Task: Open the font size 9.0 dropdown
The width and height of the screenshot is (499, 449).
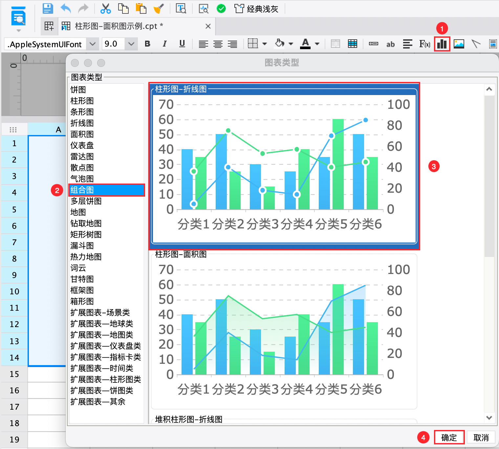Action: [x=131, y=44]
